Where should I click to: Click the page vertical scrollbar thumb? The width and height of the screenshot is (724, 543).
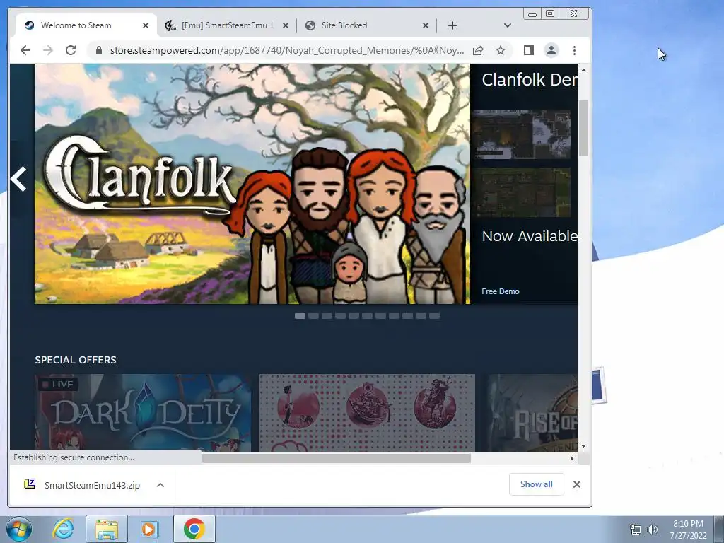[x=583, y=128]
